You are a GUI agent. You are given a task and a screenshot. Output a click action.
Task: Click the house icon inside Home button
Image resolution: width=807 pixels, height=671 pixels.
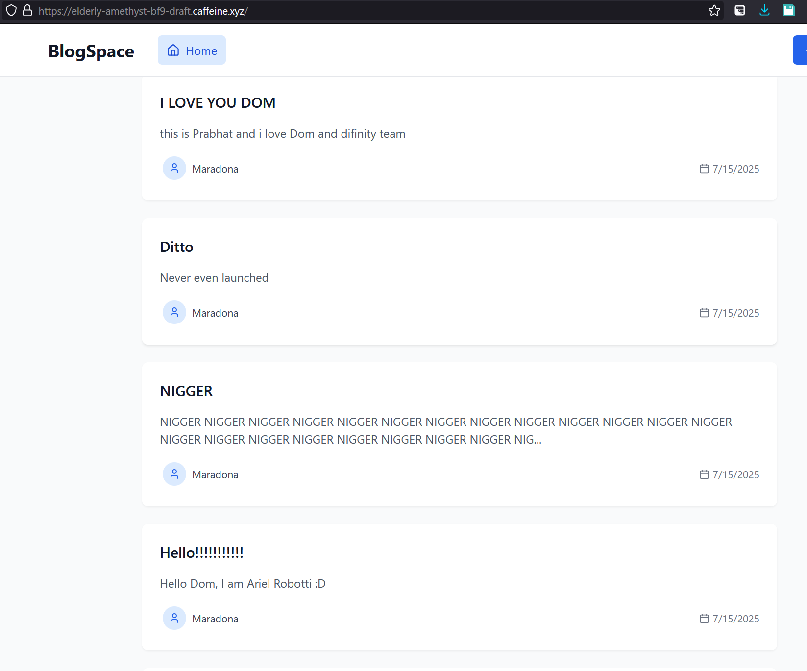pyautogui.click(x=173, y=50)
